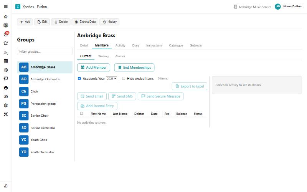Switch to the Instructions tab
The image size is (307, 192).
click(154, 45)
